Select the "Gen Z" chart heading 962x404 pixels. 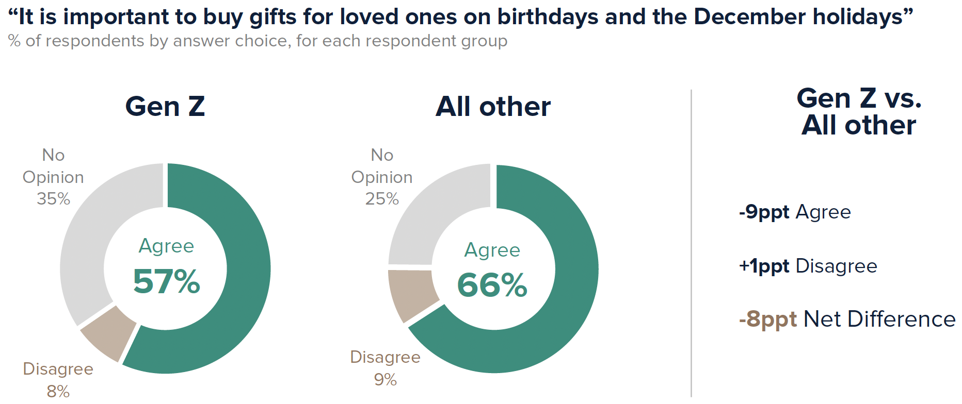[x=165, y=107]
